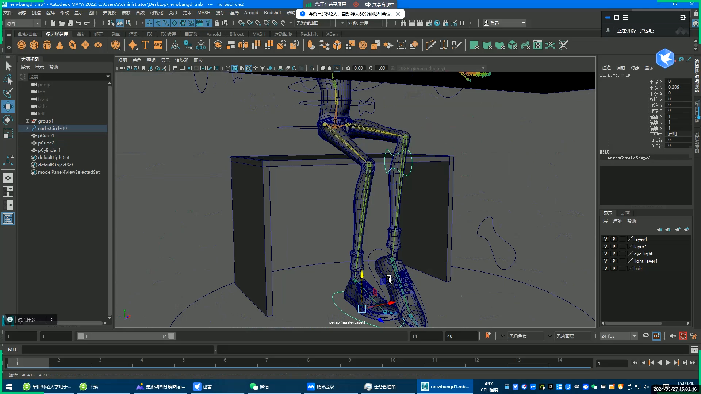Create a polygon cylinder from the shelf
The image size is (701, 394).
[x=47, y=45]
